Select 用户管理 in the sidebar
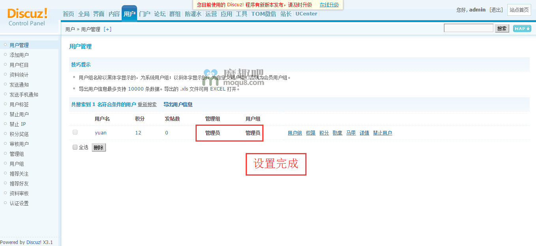 tap(19, 45)
